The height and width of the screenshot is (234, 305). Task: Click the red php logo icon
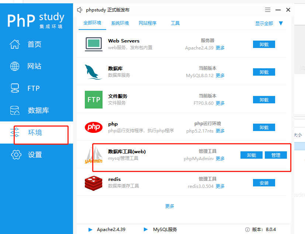click(x=94, y=127)
